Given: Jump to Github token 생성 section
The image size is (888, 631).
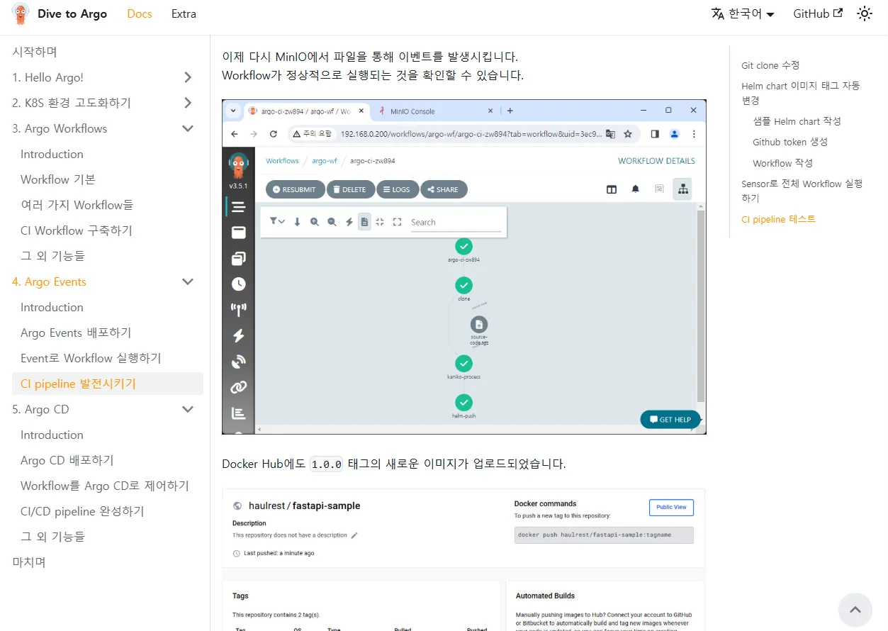Looking at the screenshot, I should [789, 142].
